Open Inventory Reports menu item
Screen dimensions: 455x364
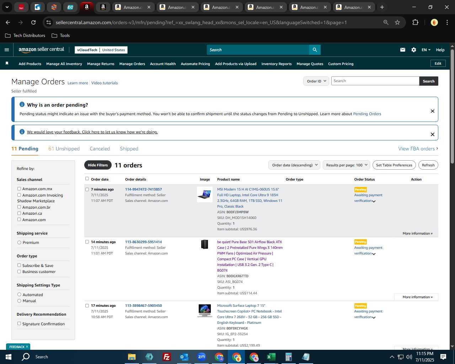[x=276, y=64]
